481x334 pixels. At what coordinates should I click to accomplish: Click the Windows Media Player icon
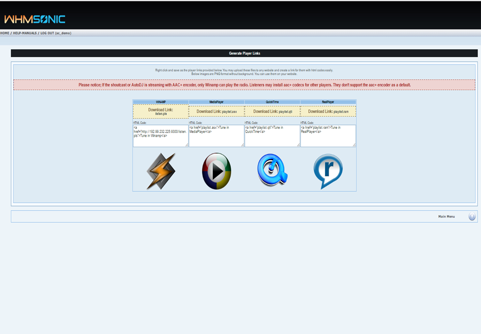[217, 171]
